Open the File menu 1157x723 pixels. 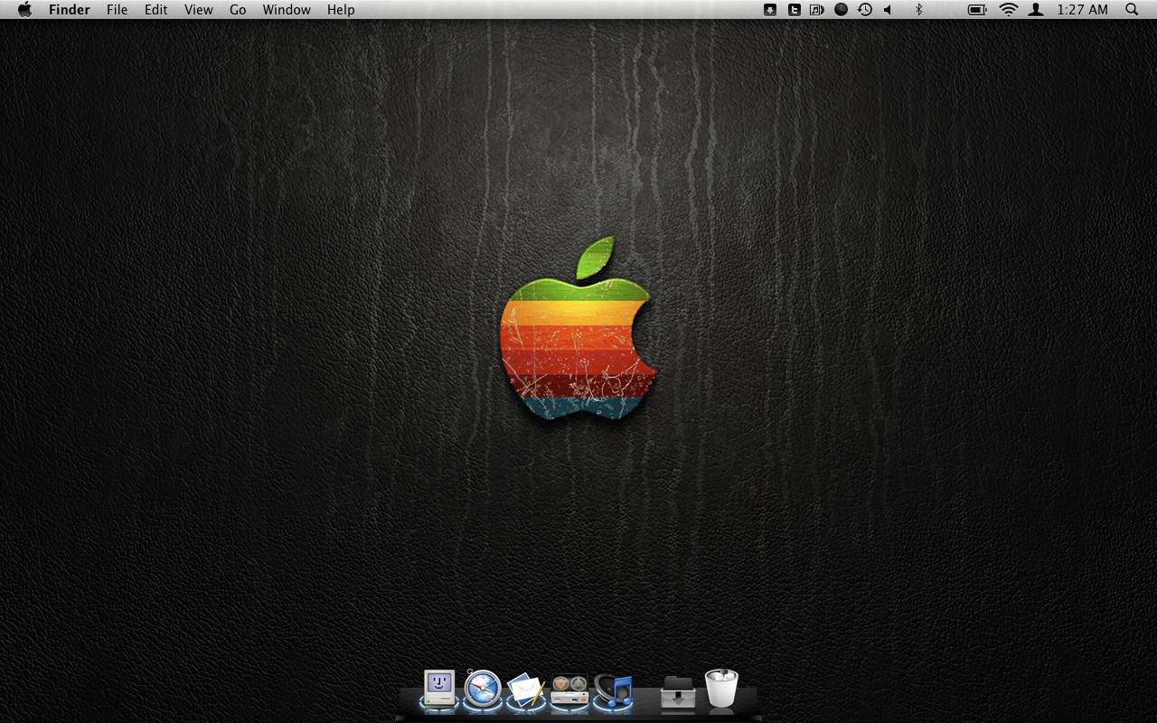tap(117, 10)
